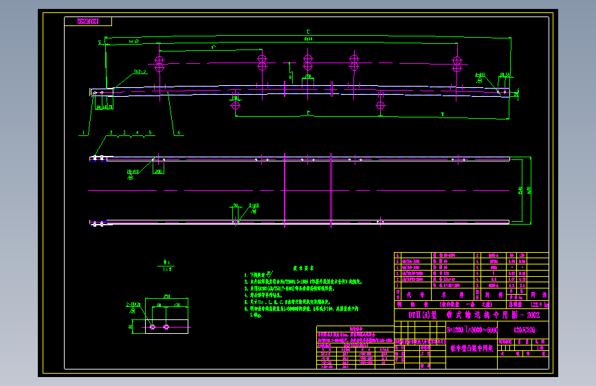Select part callout number 6 label
Screen dimensions: 596x386
[179, 133]
